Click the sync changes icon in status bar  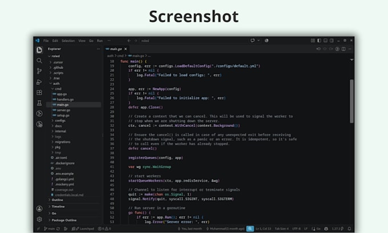point(58,229)
